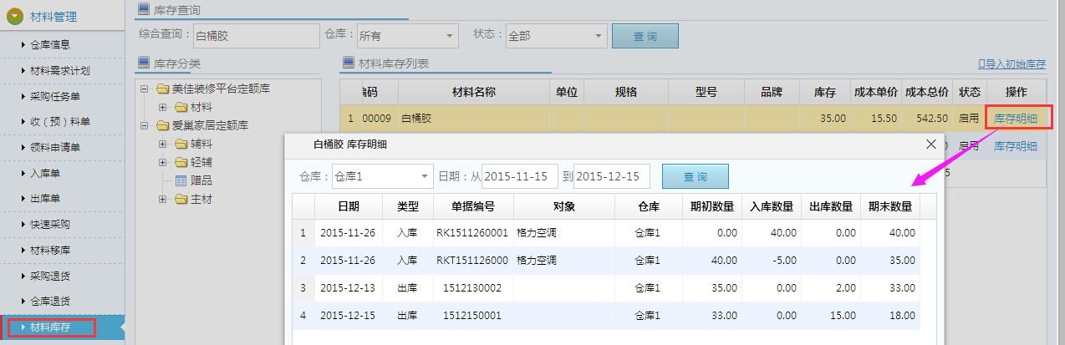Close the 白桶胶 库存明细 dialog
Image resolution: width=1065 pixels, height=345 pixels.
click(931, 144)
